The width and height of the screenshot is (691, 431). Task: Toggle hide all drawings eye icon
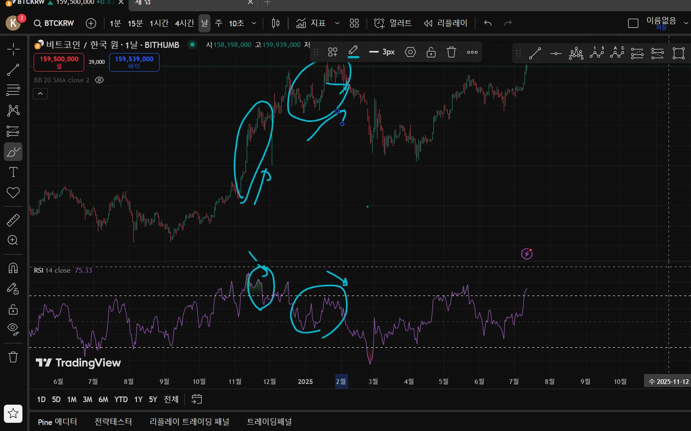coord(13,329)
